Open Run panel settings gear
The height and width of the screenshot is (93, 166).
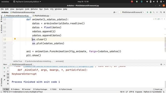(x=161, y=64)
